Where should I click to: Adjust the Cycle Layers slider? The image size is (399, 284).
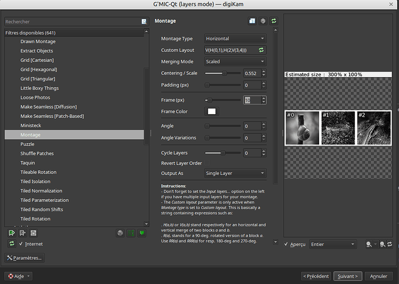[x=223, y=153]
